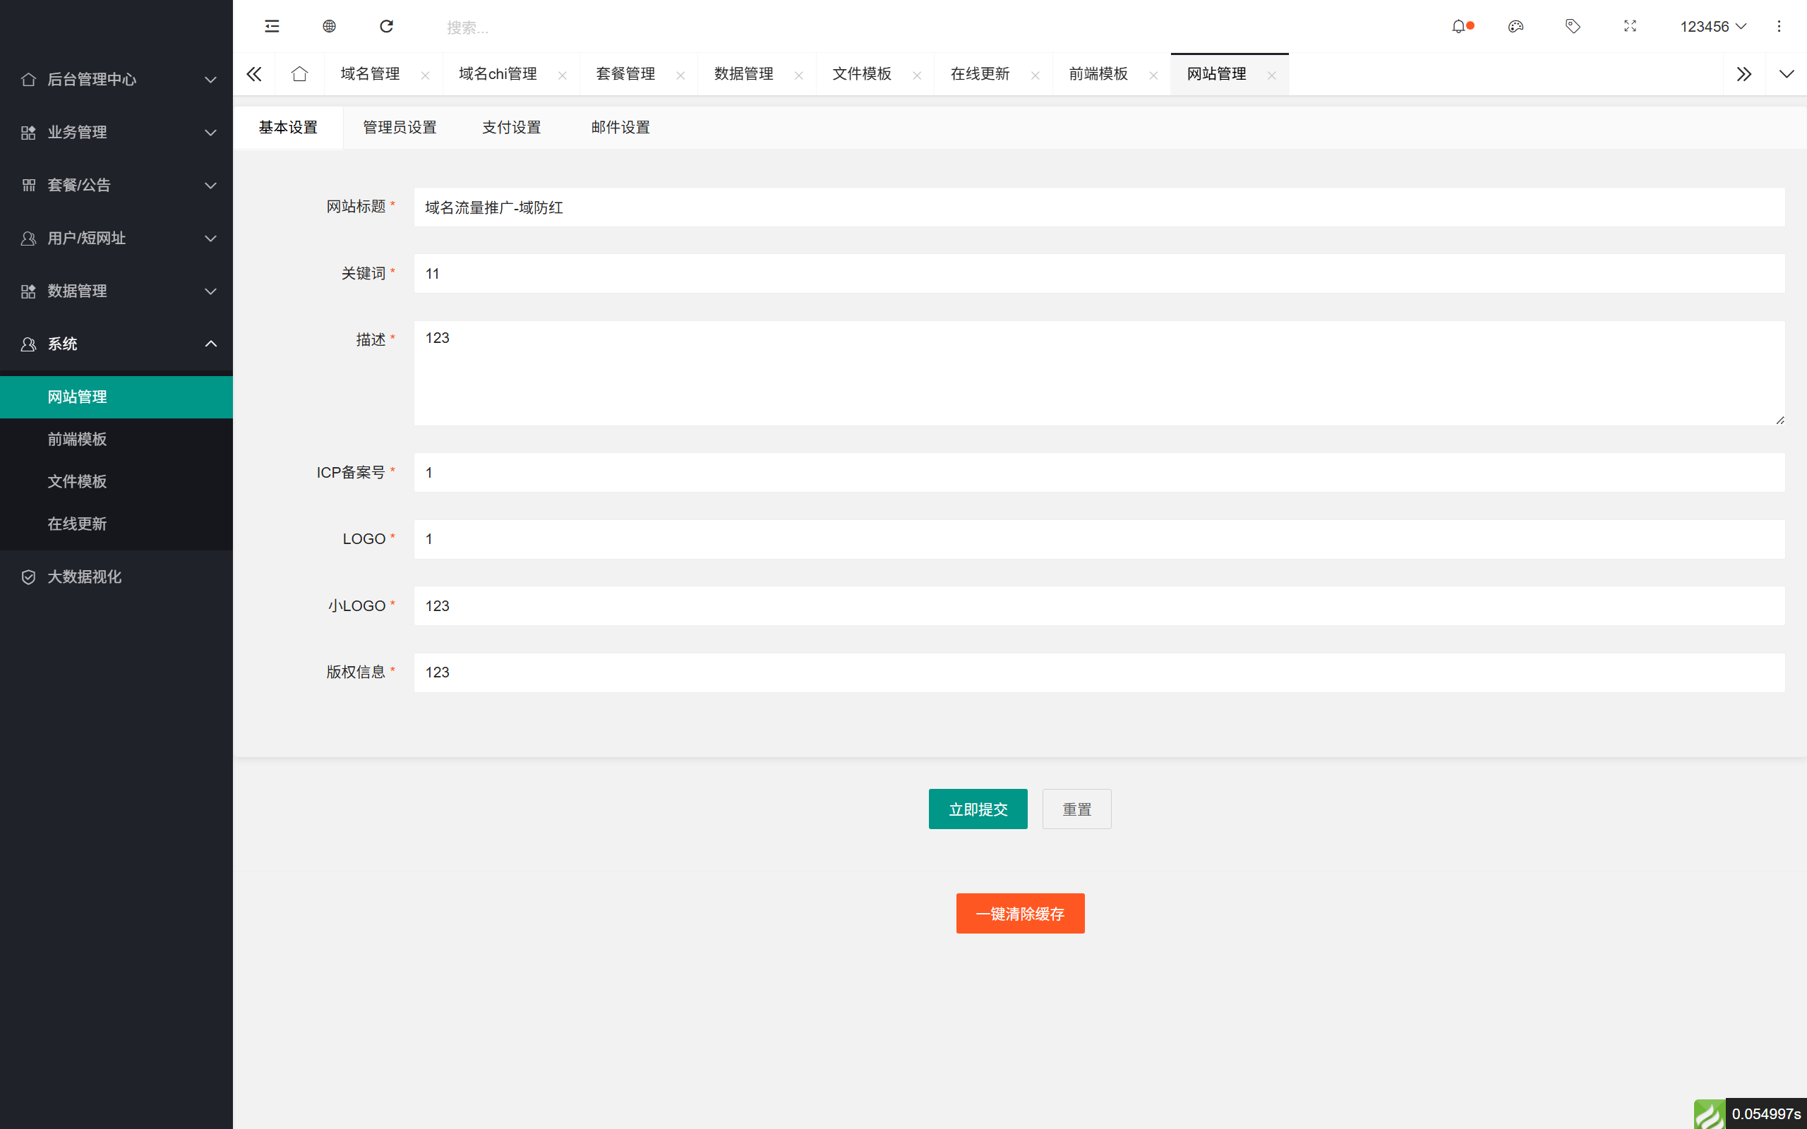This screenshot has width=1807, height=1129.
Task: Click the notification bell icon
Action: [1460, 26]
